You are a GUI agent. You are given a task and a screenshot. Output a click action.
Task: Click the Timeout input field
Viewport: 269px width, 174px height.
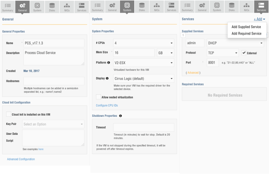pos(143,127)
